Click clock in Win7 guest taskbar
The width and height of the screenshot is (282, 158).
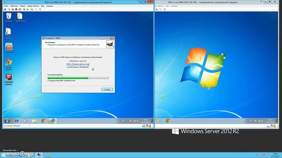pos(146,121)
